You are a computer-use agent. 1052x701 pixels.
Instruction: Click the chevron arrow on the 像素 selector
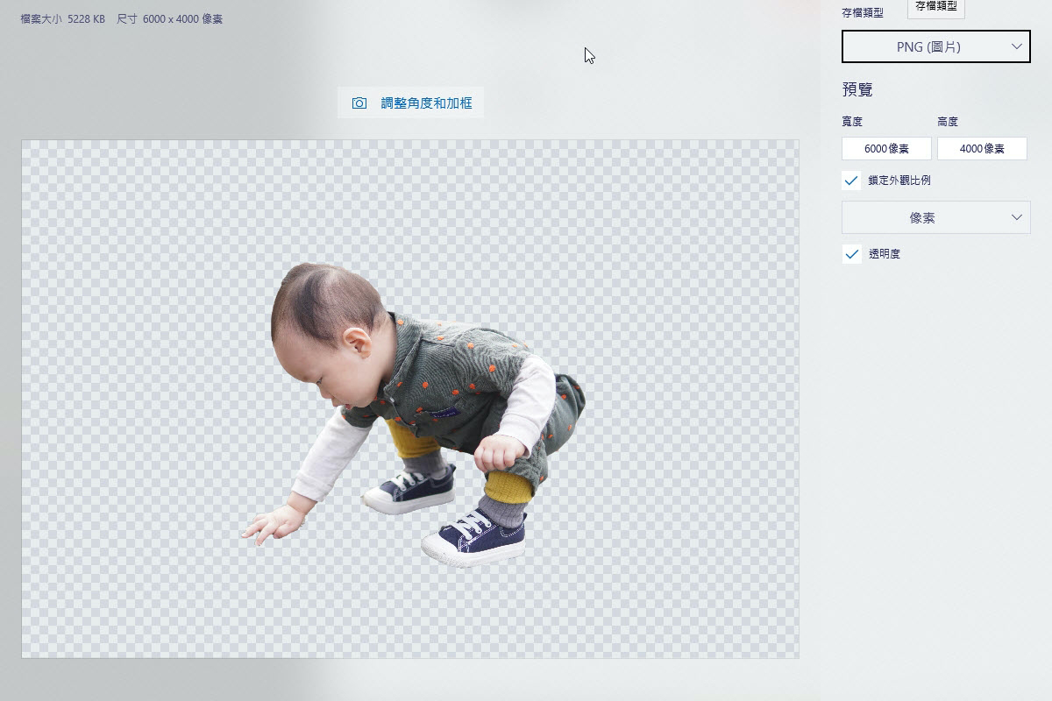click(x=1015, y=216)
